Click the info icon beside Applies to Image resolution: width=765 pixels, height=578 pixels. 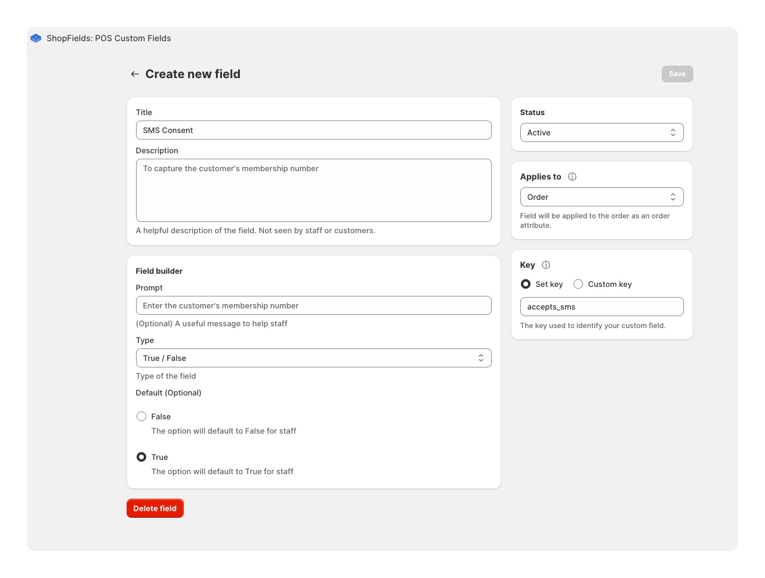(572, 176)
